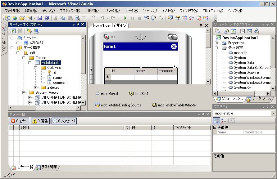277x179 pixels.
Task: Toggle auto-hide pin on サーバー エクスプローラ panel
Action: coord(78,25)
